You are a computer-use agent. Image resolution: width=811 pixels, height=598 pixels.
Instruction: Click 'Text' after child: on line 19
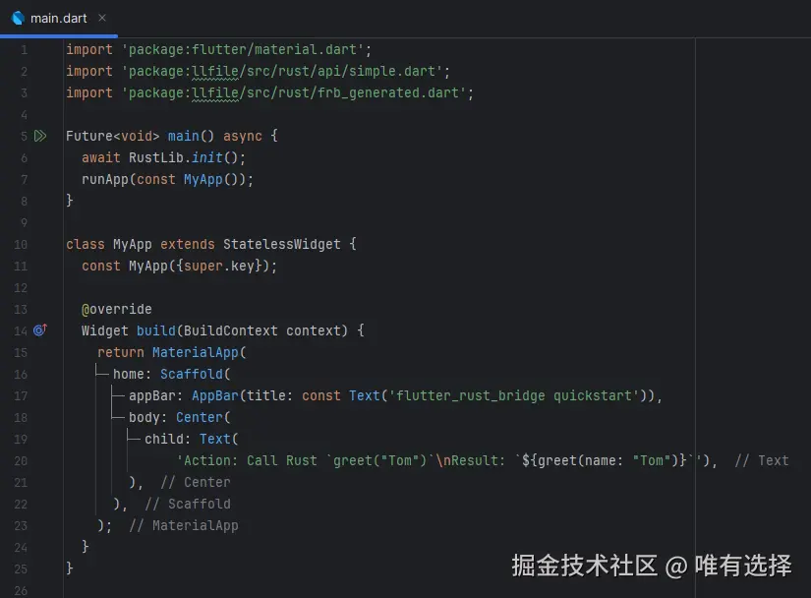214,440
